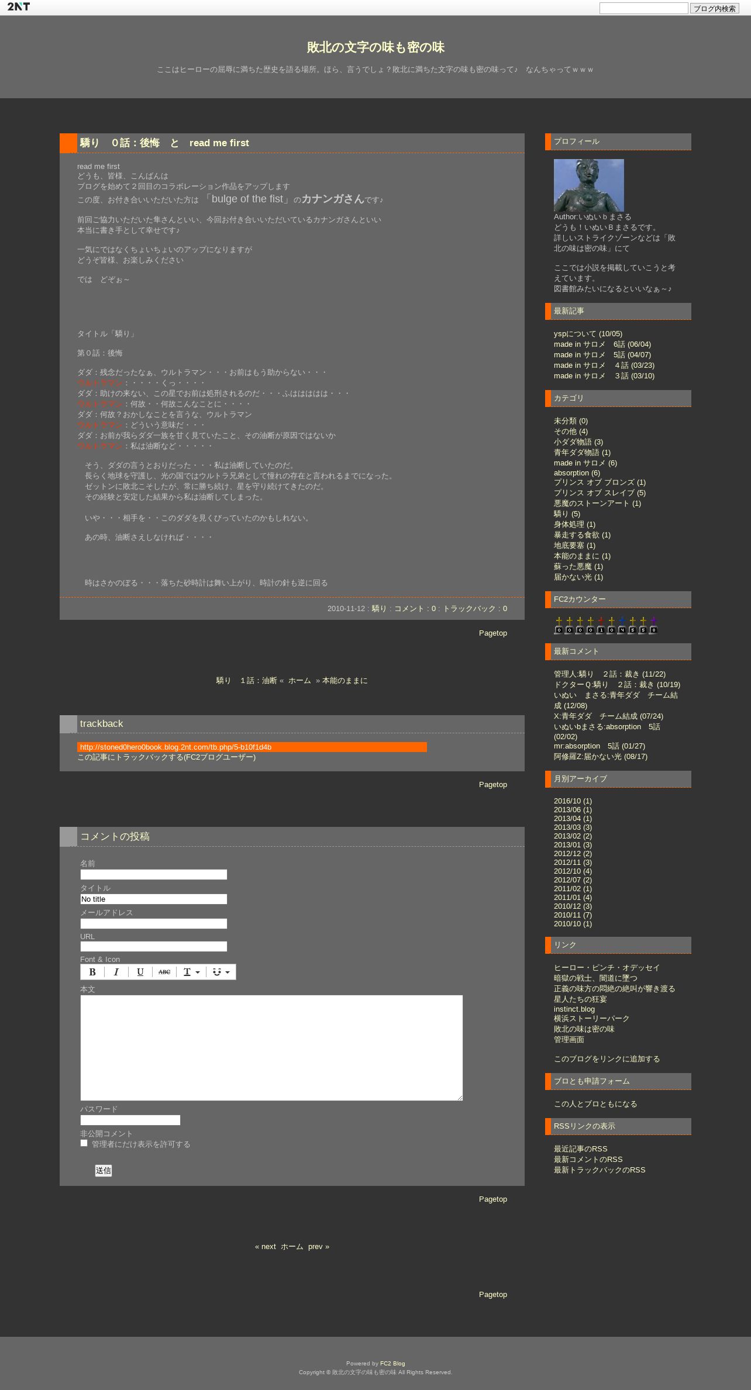Open the author profile picture

(589, 185)
